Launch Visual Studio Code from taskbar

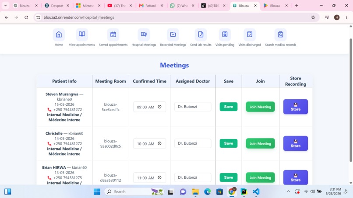(256, 192)
